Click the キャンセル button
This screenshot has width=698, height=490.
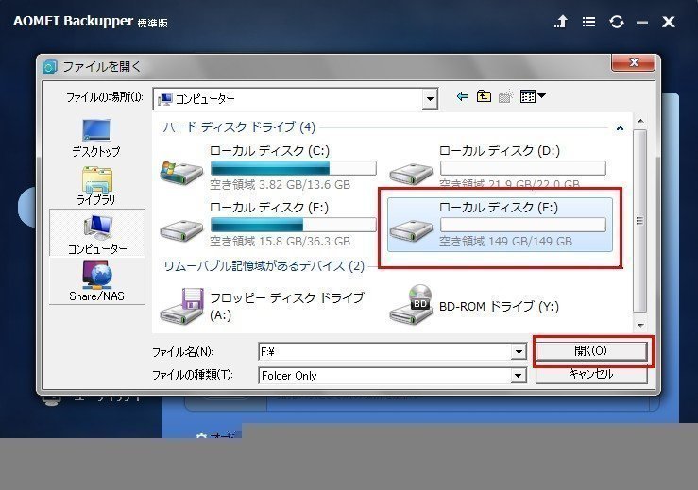pos(590,374)
